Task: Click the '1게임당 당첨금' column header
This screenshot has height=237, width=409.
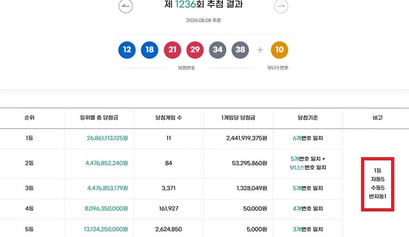Action: (x=238, y=118)
